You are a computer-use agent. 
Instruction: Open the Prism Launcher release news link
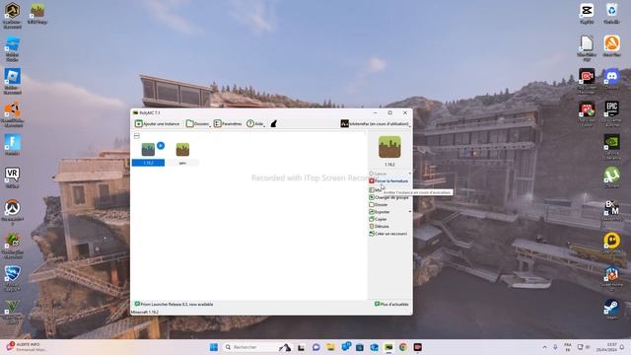pyautogui.click(x=174, y=305)
